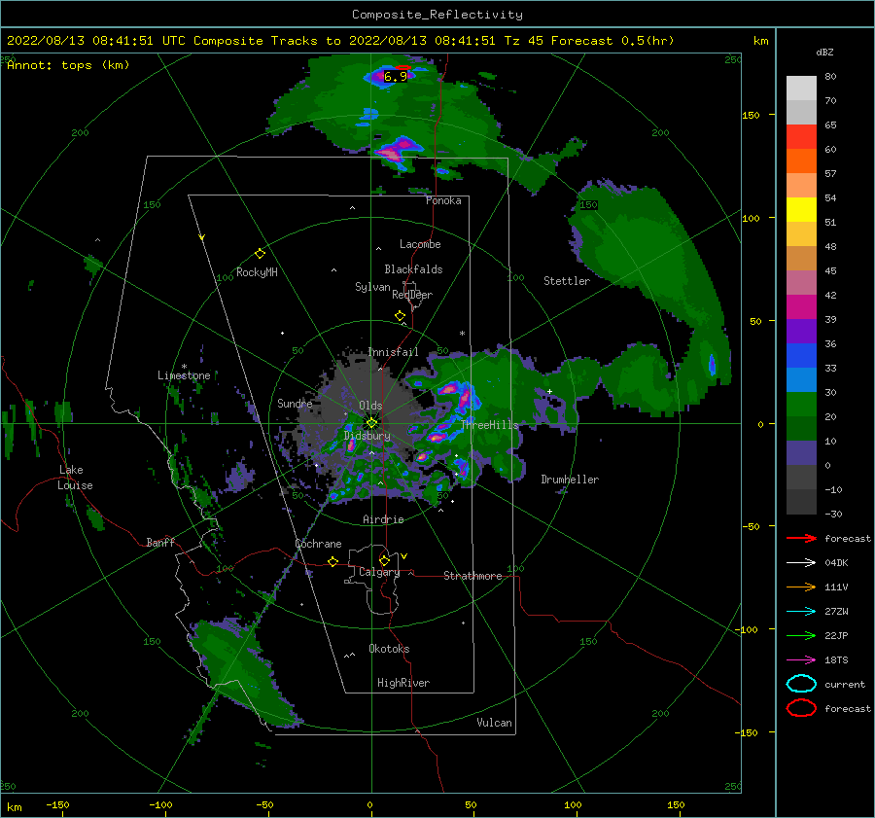Click the purple dBZ color swatch
The image size is (875, 818).
(801, 331)
